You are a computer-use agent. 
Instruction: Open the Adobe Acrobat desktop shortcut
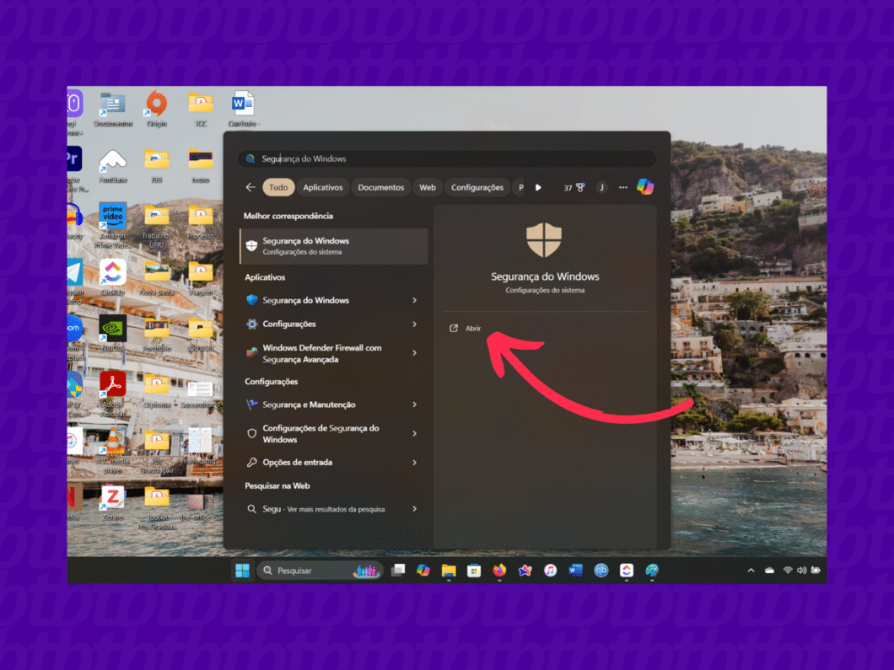[113, 394]
